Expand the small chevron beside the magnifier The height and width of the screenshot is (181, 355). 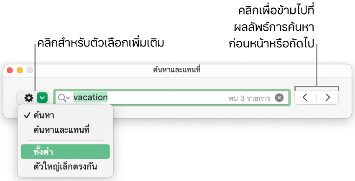pyautogui.click(x=68, y=98)
